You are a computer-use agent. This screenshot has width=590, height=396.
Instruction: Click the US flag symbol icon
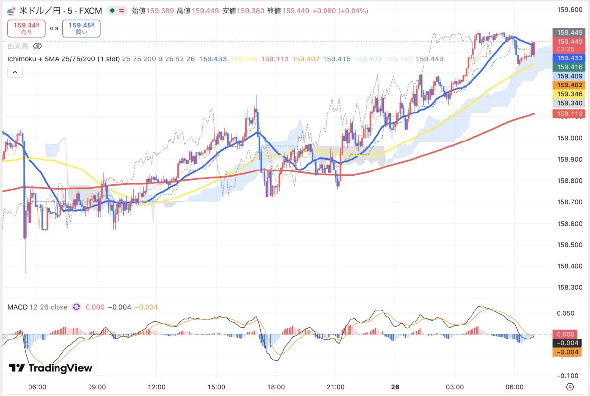(x=12, y=11)
